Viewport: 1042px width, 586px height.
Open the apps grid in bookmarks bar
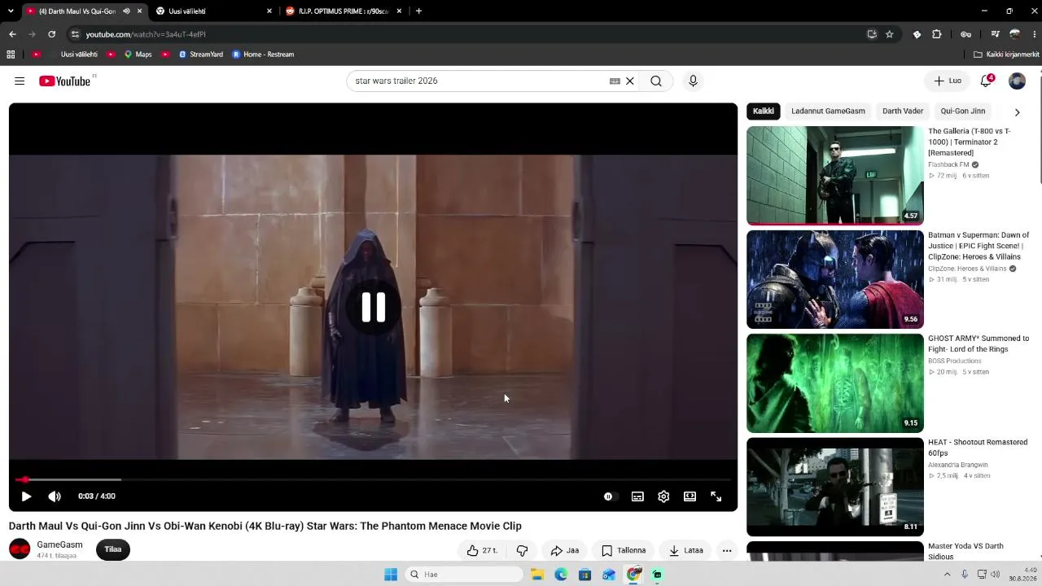pyautogui.click(x=11, y=55)
